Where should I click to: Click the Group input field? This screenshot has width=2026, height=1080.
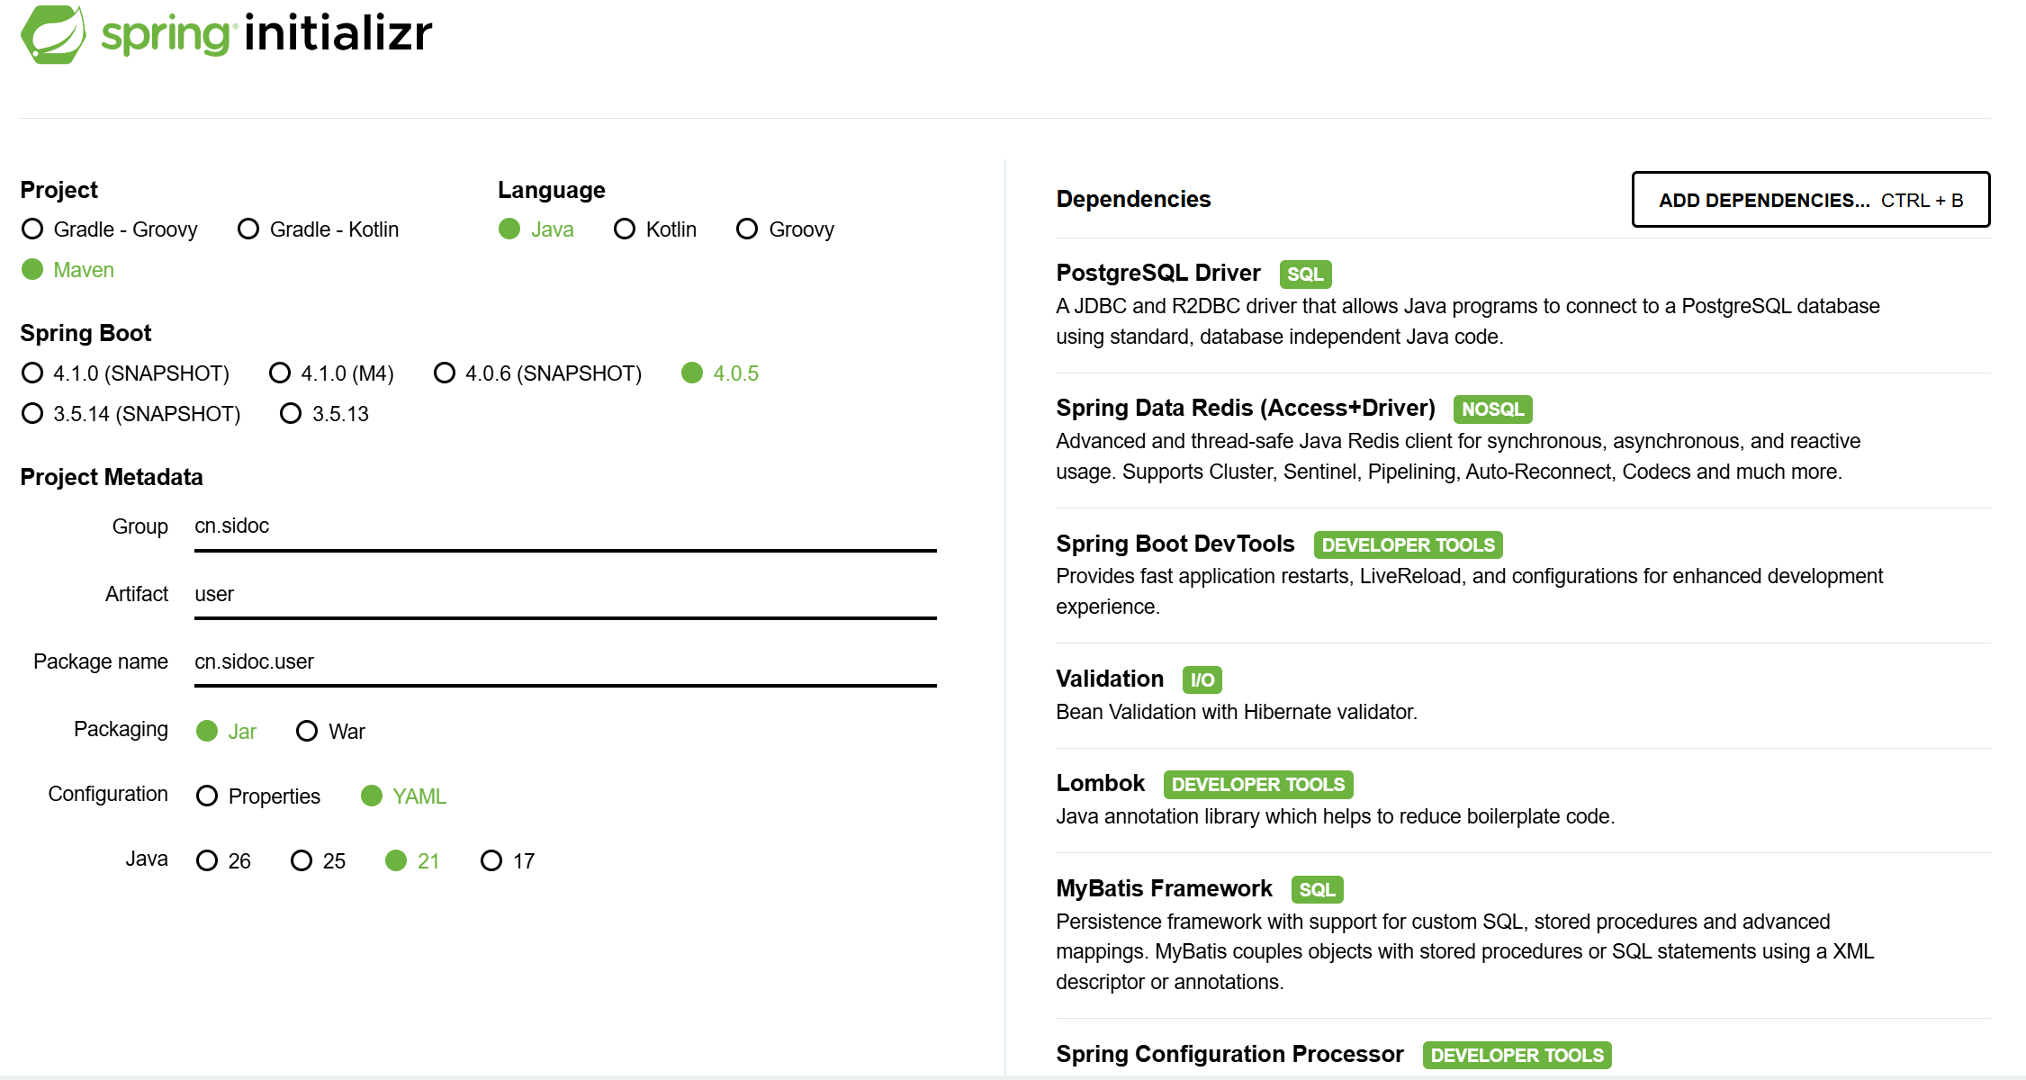point(564,526)
